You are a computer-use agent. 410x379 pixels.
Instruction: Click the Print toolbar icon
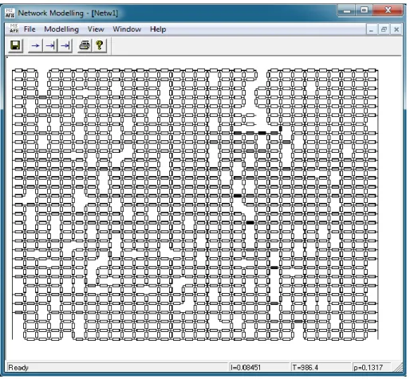(x=85, y=45)
